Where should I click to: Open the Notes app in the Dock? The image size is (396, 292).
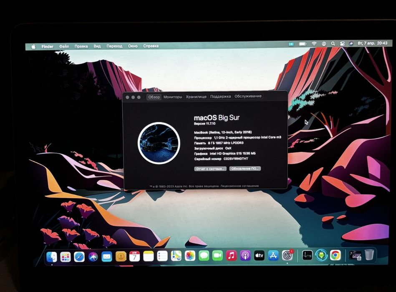tap(148, 256)
